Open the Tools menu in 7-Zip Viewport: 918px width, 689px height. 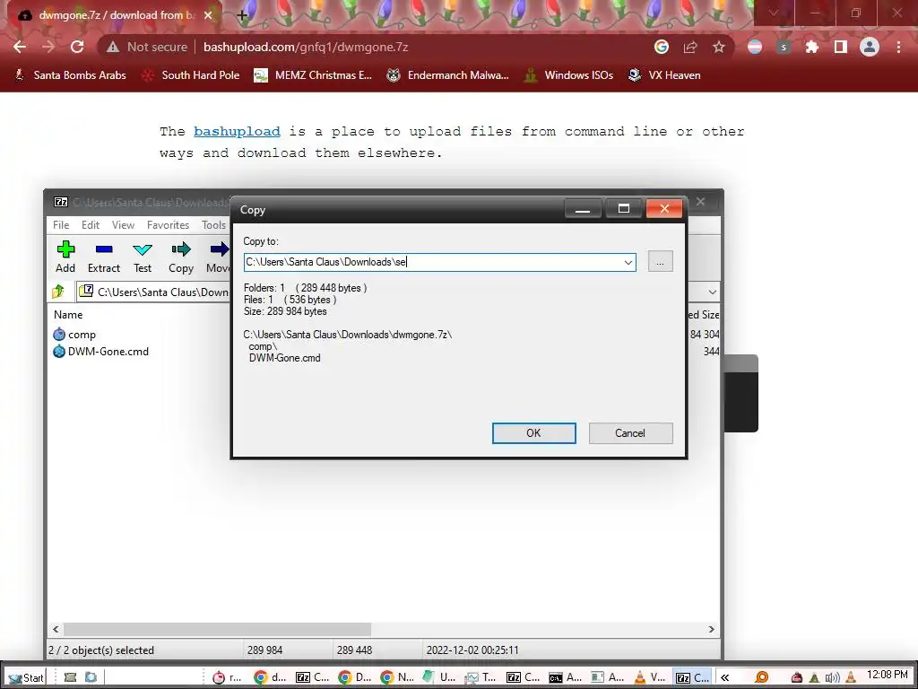click(x=213, y=225)
